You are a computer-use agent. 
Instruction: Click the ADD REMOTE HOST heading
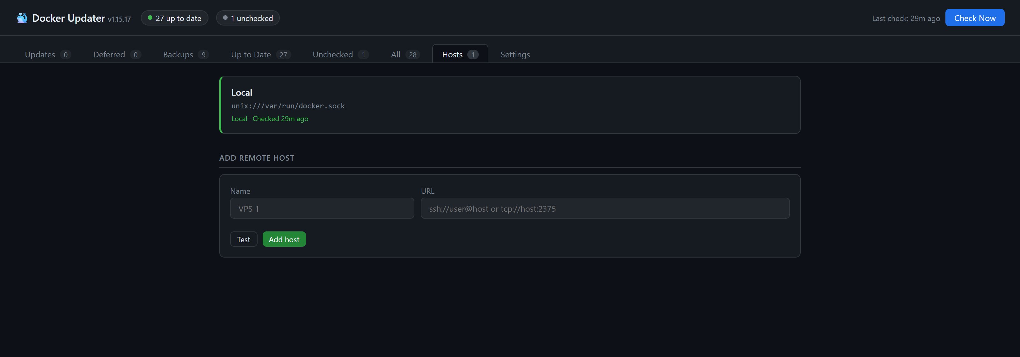[257, 158]
